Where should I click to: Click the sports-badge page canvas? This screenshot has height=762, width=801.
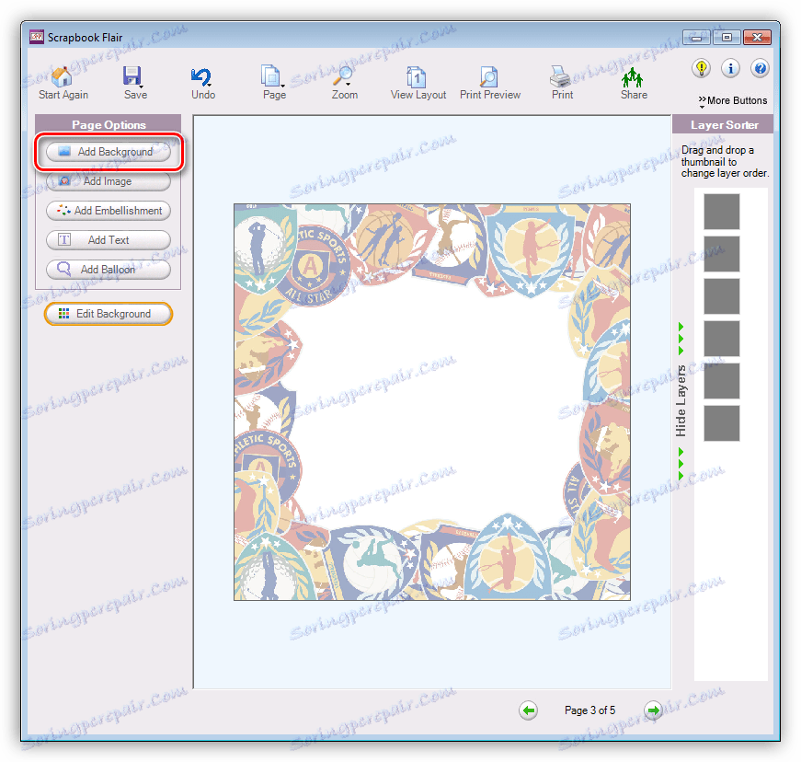point(432,402)
